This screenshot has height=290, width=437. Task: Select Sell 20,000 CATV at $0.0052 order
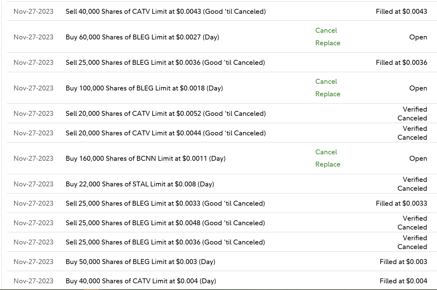tap(165, 114)
